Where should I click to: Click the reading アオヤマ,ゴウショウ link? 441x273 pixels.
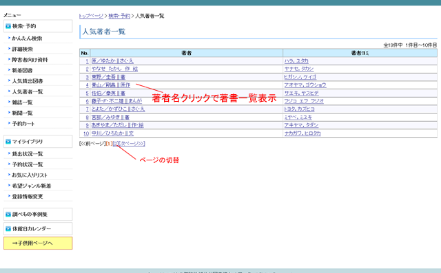coord(305,85)
